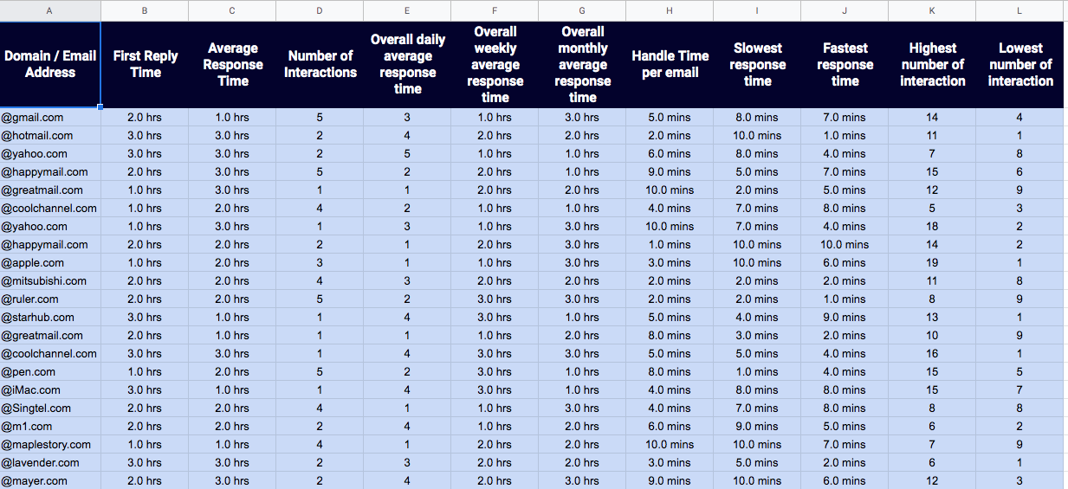Click @gmail.com's Handle Time '5.0 mins'
Viewport: 1068px width, 489px height.
(x=670, y=117)
